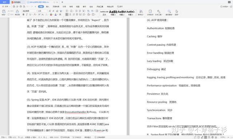
Task: Open a new document tab with plus
Action: click(62, 2)
